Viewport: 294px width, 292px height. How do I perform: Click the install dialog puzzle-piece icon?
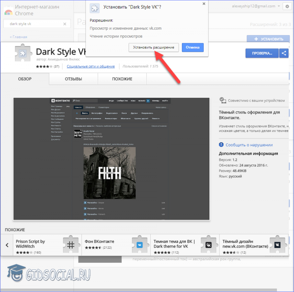(94, 8)
